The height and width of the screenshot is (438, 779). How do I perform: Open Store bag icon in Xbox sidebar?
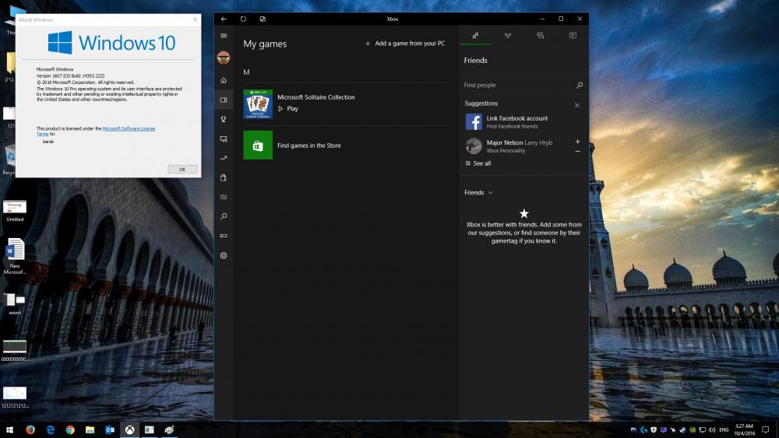[x=224, y=177]
